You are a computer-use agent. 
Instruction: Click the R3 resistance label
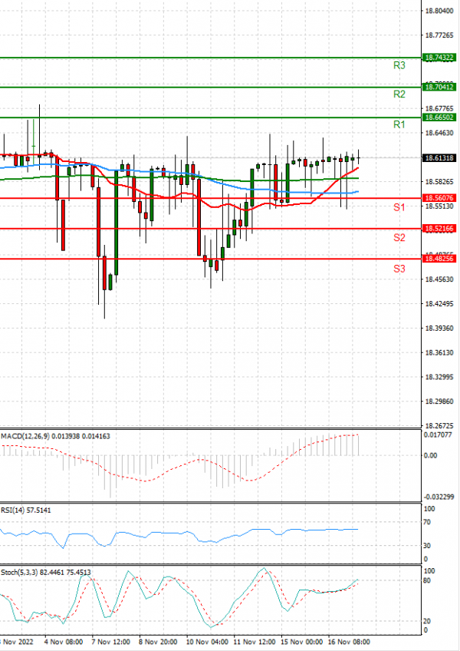pos(399,65)
